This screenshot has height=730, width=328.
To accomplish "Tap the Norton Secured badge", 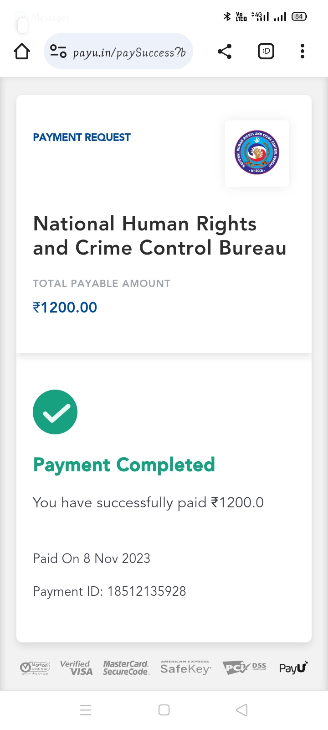I will [35, 668].
